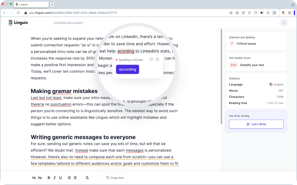Click the trash icon to ignore suggestion

[x=157, y=59]
